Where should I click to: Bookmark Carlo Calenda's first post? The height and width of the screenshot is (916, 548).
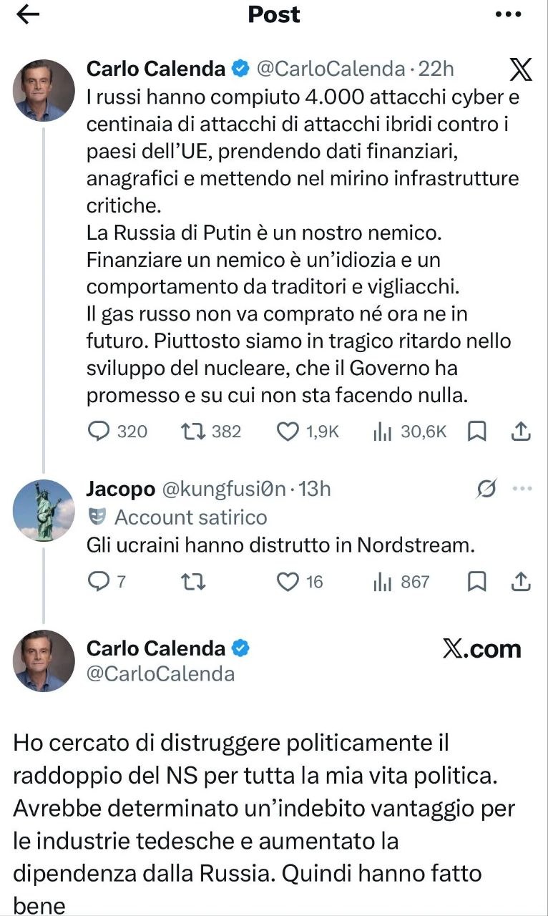[x=476, y=432]
